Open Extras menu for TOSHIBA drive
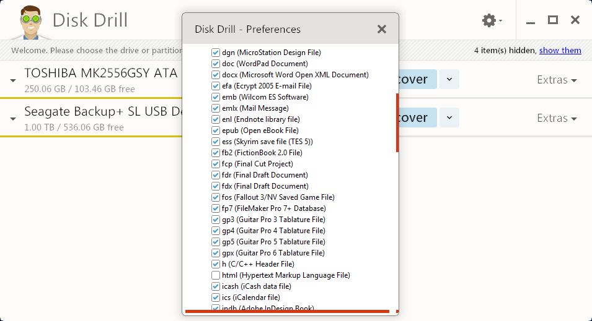This screenshot has width=592, height=321. click(x=557, y=80)
